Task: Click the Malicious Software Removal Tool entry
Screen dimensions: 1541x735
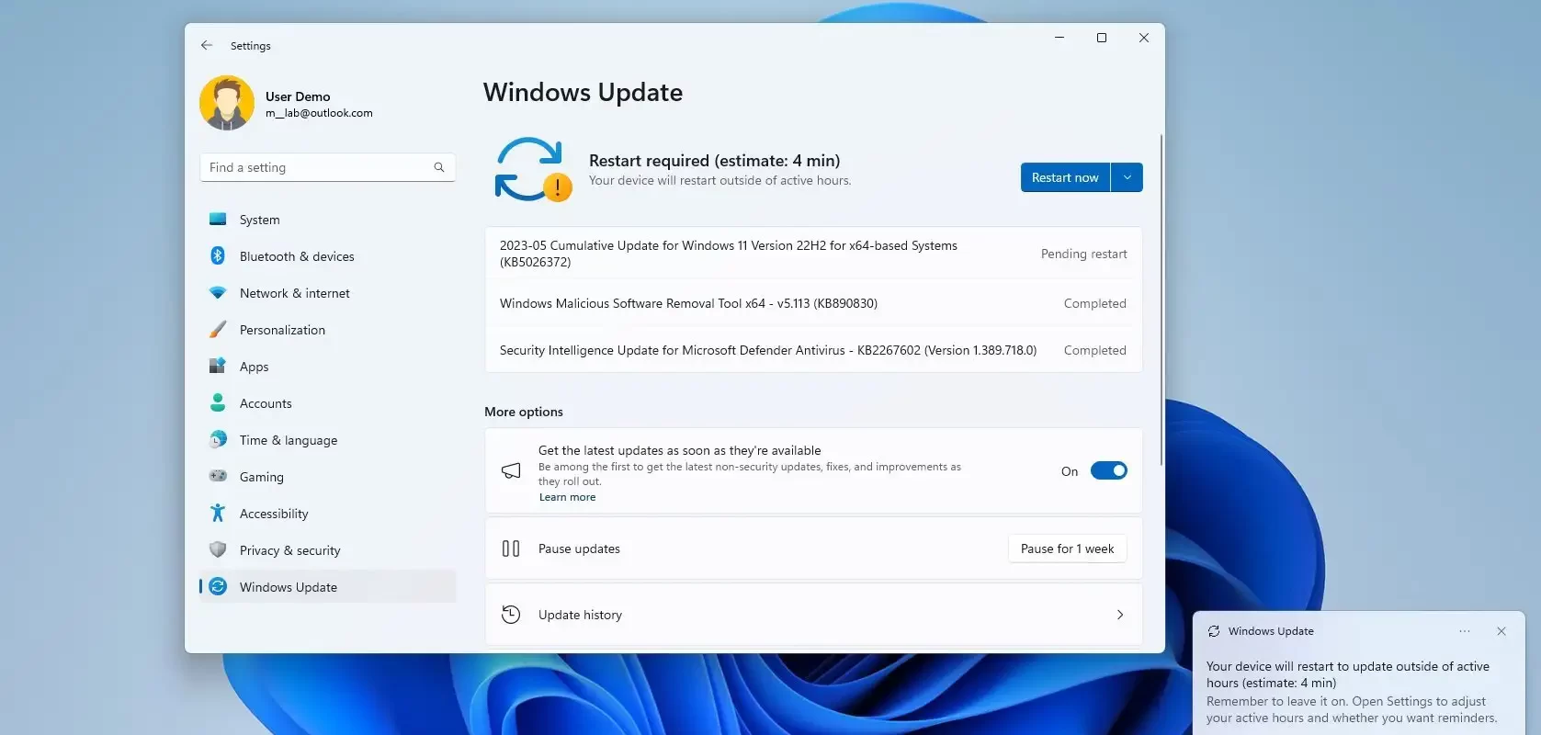Action: tap(813, 303)
